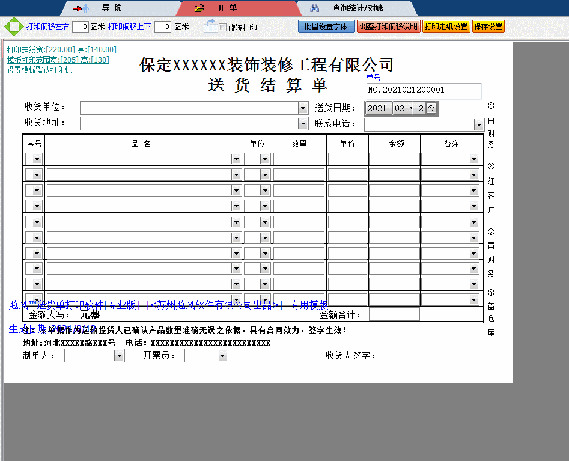This screenshot has height=461, width=569.
Task: Click the 打印走纸设置 button
Action: coord(446,27)
